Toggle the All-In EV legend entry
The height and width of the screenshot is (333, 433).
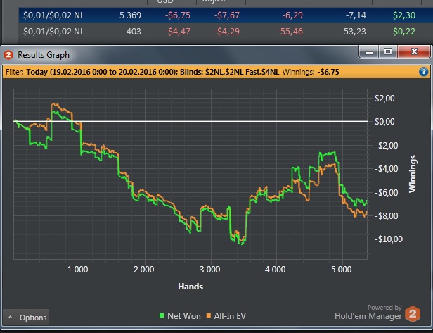(226, 316)
